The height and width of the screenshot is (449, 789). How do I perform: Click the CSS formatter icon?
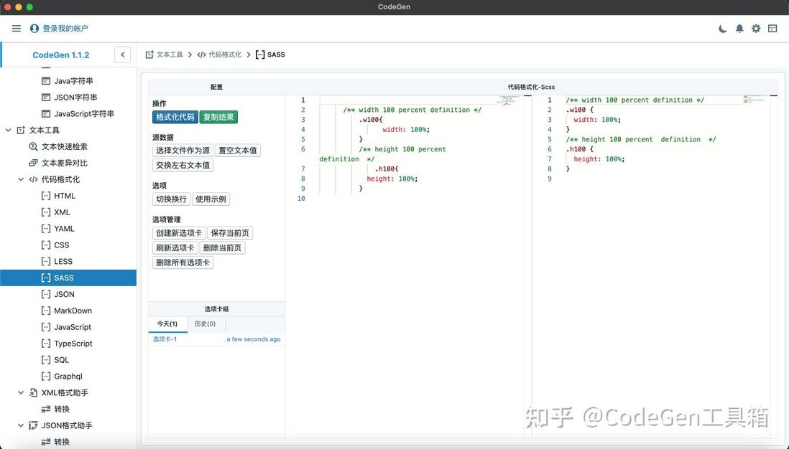(46, 245)
